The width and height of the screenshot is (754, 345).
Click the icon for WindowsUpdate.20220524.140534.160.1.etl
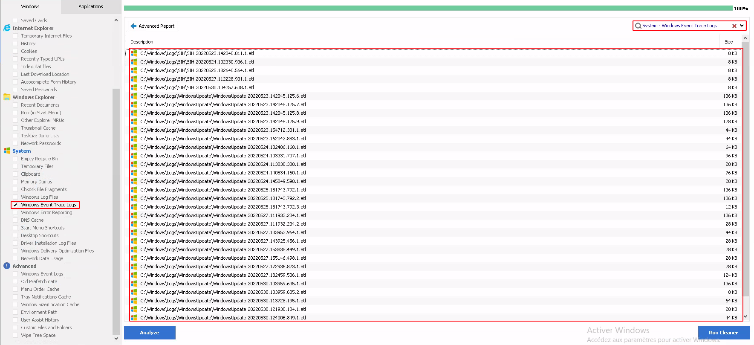pos(134,173)
